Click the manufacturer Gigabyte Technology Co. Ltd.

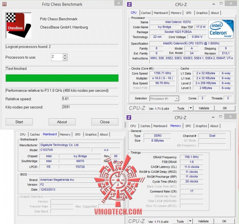(x=80, y=145)
